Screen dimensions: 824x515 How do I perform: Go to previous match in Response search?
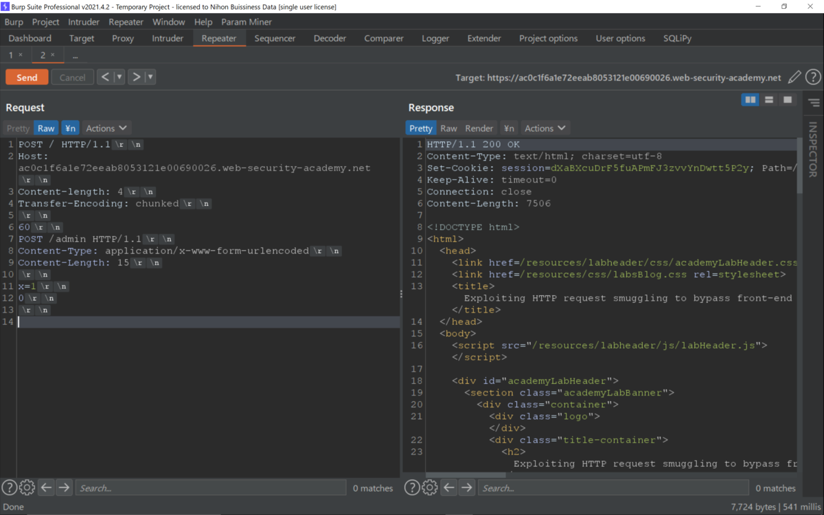click(x=449, y=488)
